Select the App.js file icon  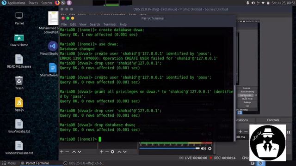point(19,102)
